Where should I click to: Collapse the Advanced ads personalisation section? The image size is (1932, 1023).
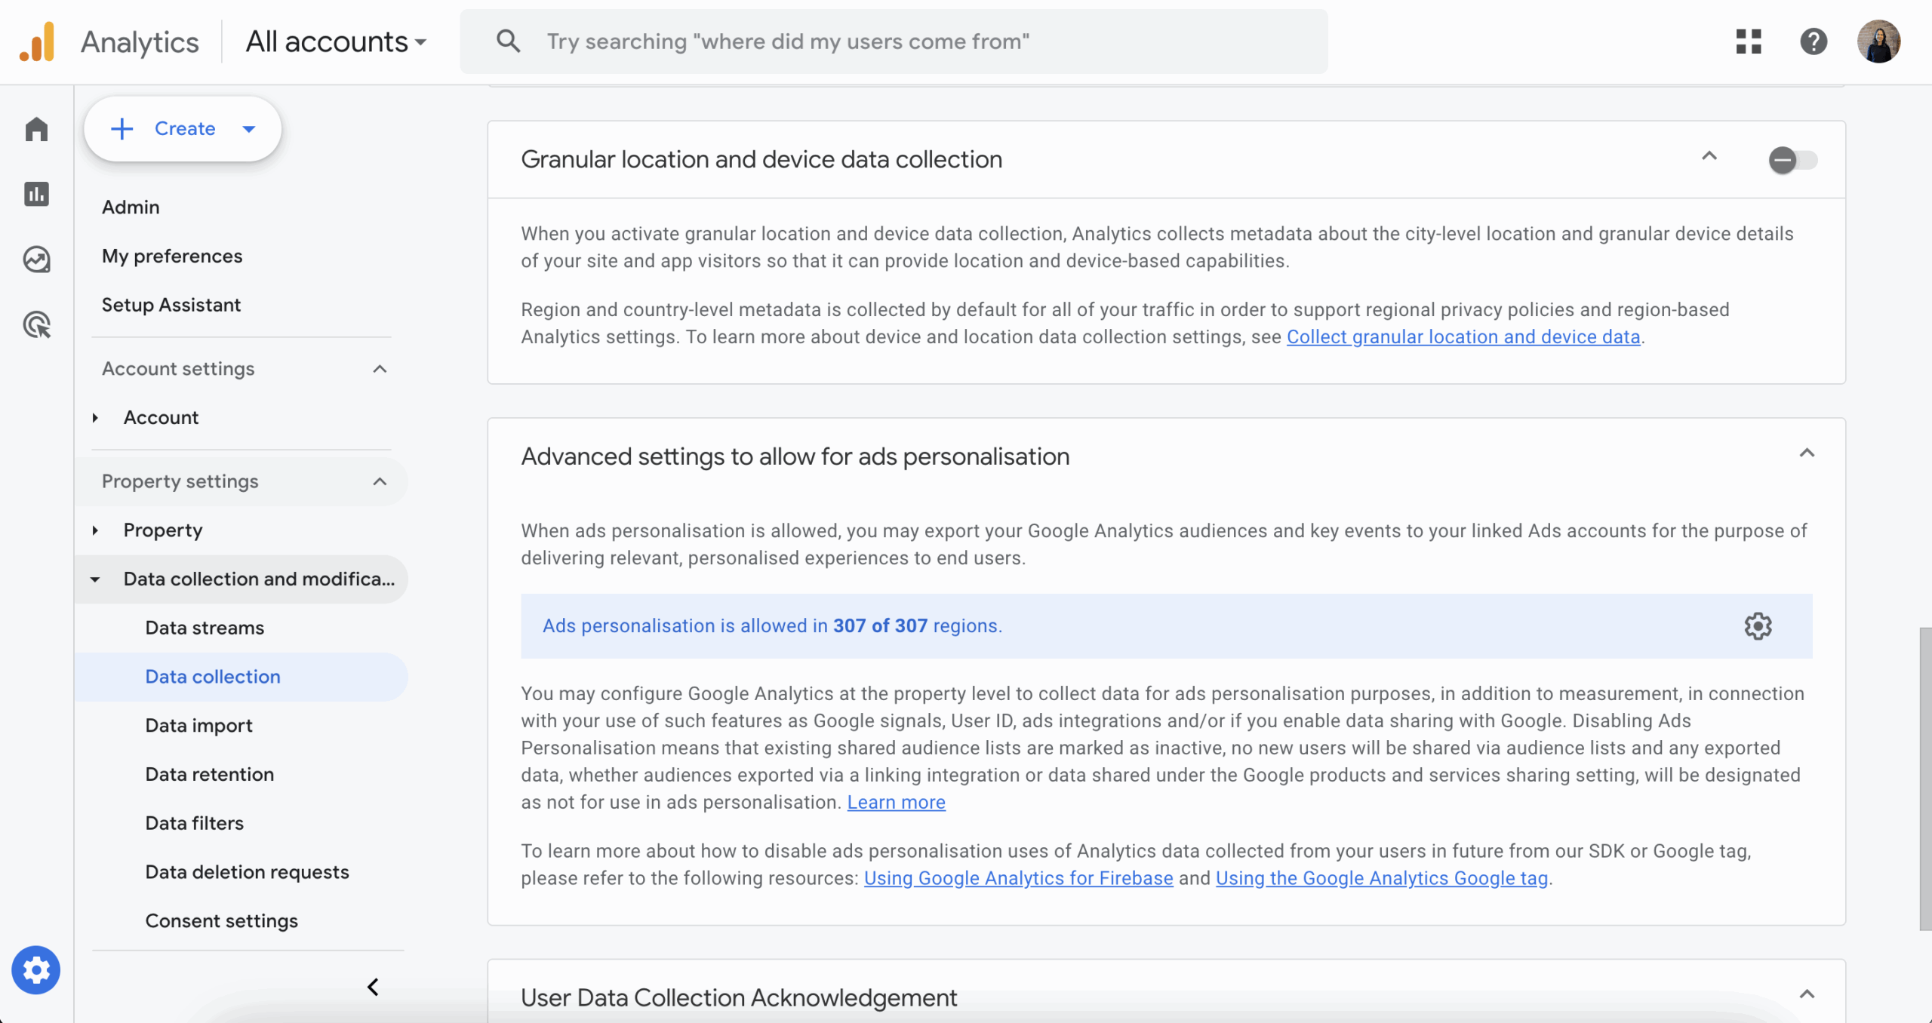pos(1807,453)
